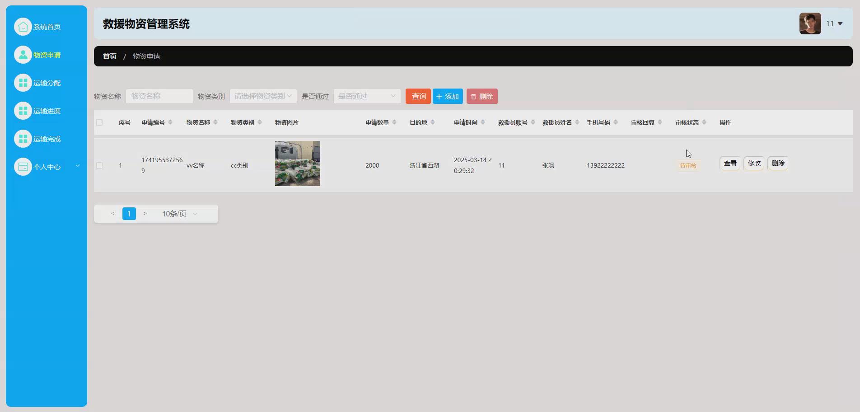The width and height of the screenshot is (860, 412).
Task: Click the orange 查询 button
Action: click(418, 96)
